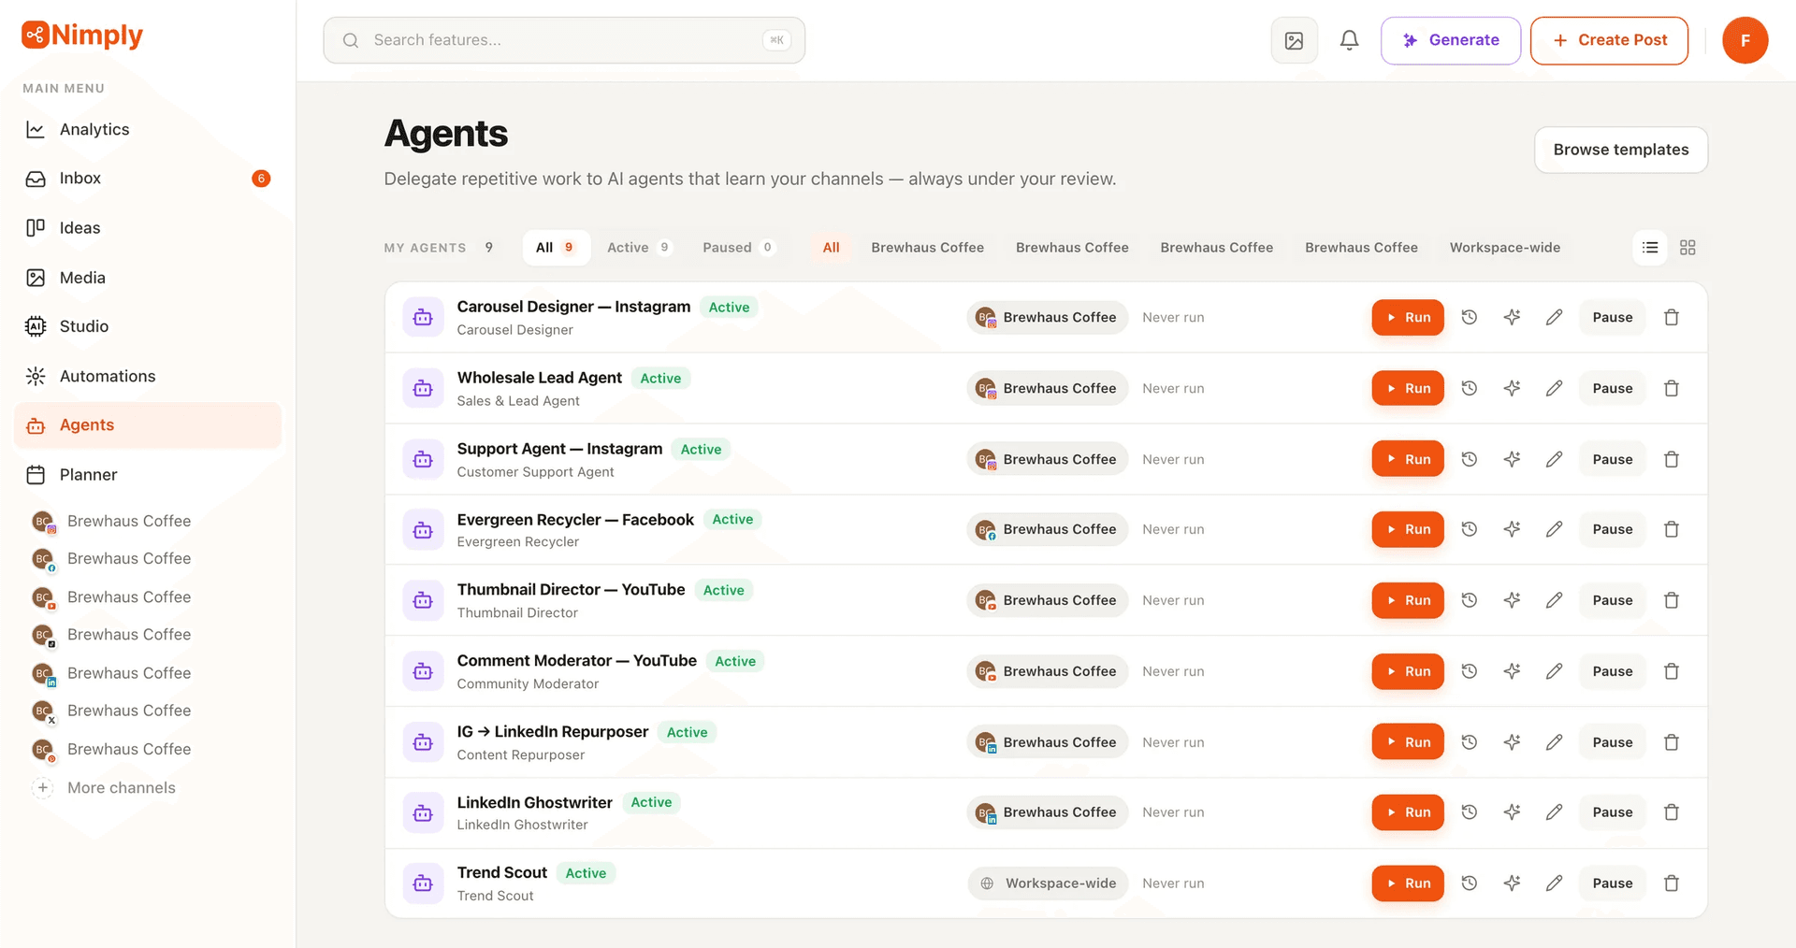Viewport: 1796px width, 948px height.
Task: Open Planner in the sidebar
Action: tap(148, 475)
